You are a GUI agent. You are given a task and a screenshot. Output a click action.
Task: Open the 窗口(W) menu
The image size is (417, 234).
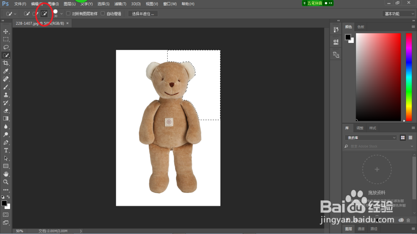click(x=170, y=4)
